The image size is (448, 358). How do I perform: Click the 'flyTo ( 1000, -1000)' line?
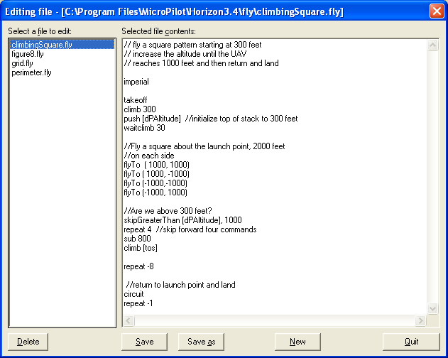[x=157, y=174]
